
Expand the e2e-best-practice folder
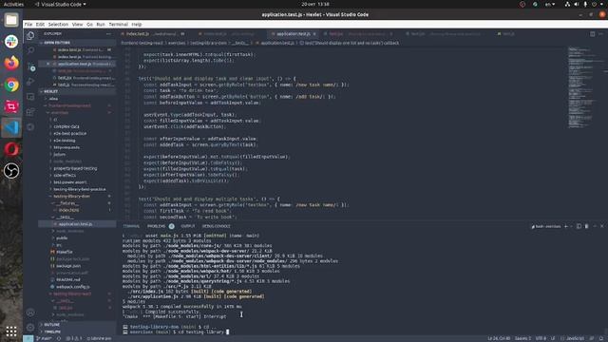(69, 133)
